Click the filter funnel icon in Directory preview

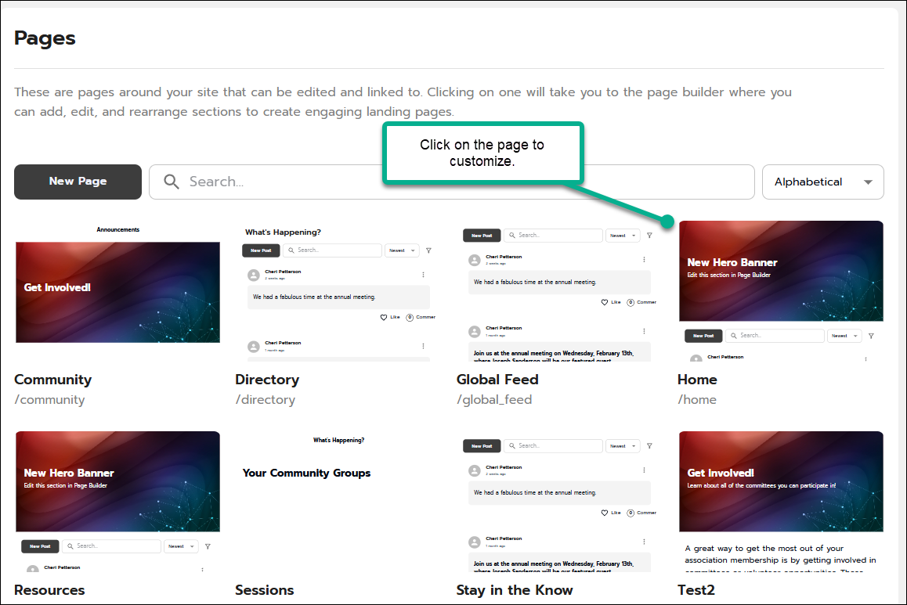point(428,250)
